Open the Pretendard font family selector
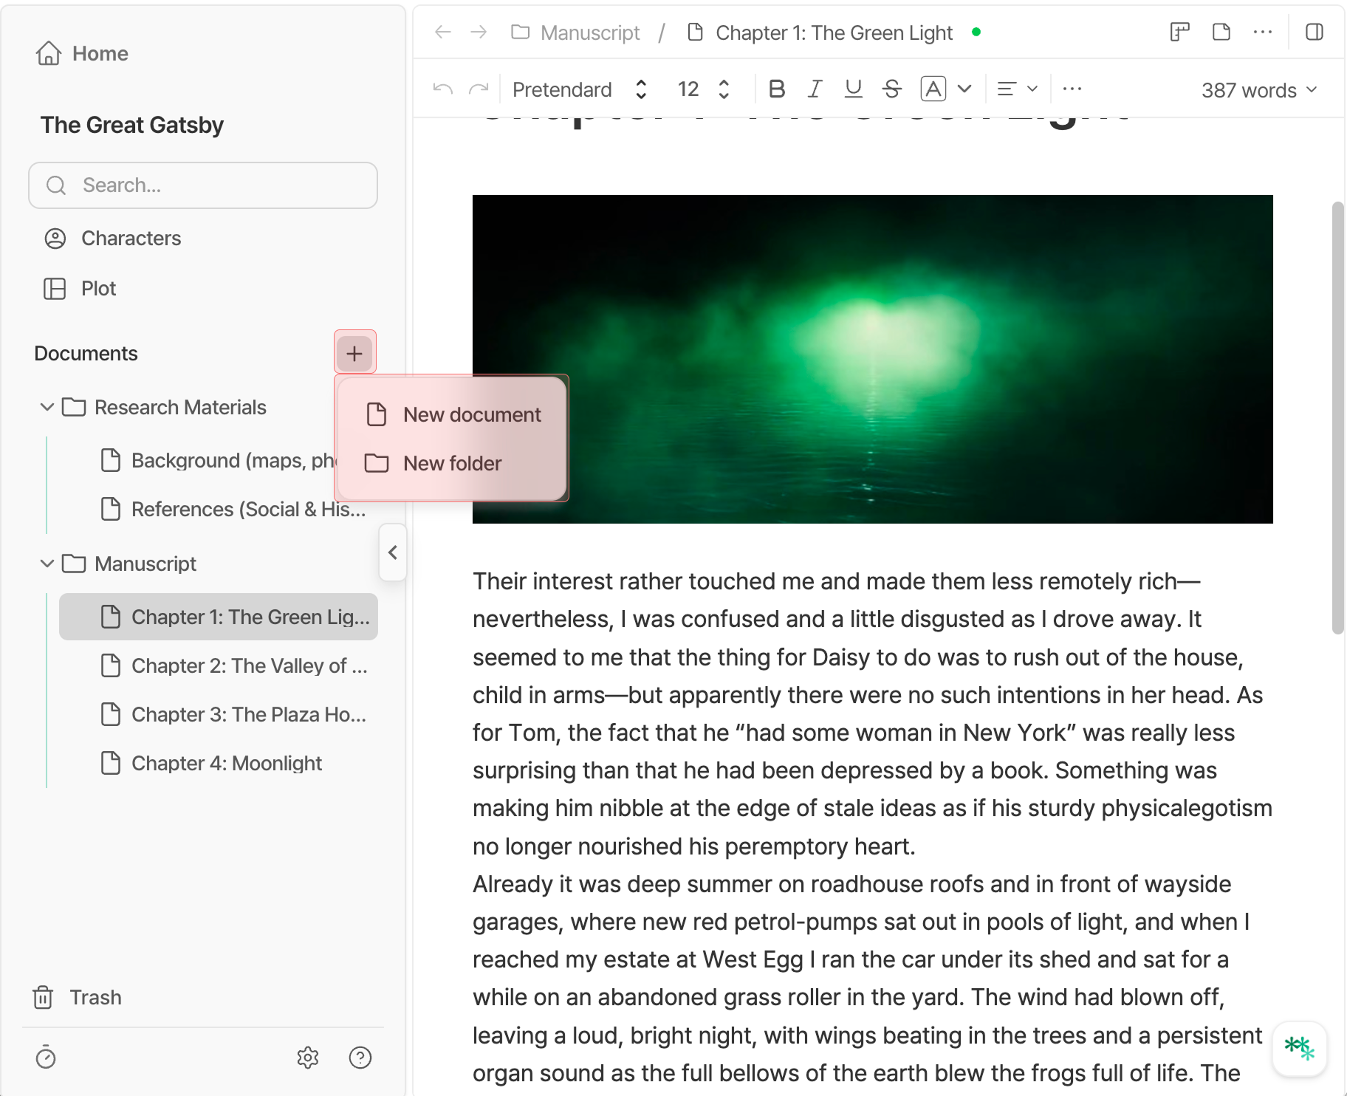The width and height of the screenshot is (1347, 1096). coord(580,89)
